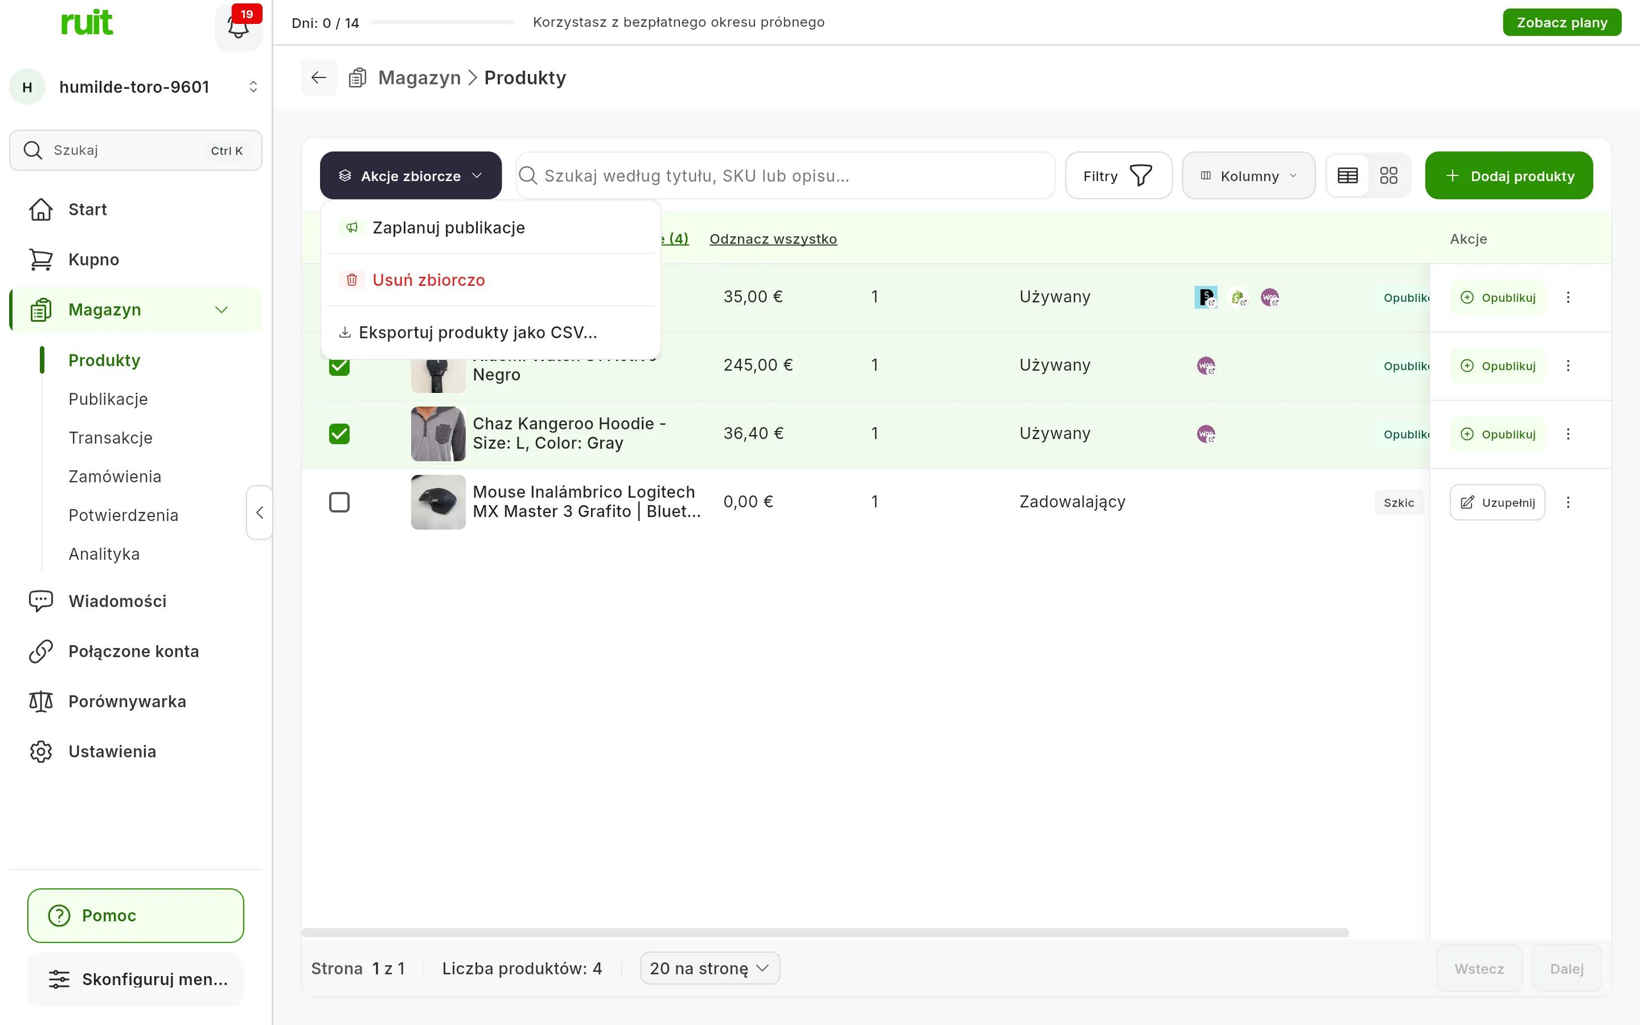1640x1025 pixels.
Task: Expand the Kolumny dropdown
Action: [x=1248, y=175]
